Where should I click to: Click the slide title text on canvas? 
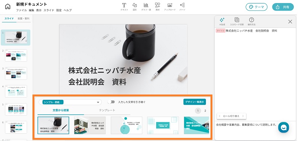tap(104, 76)
